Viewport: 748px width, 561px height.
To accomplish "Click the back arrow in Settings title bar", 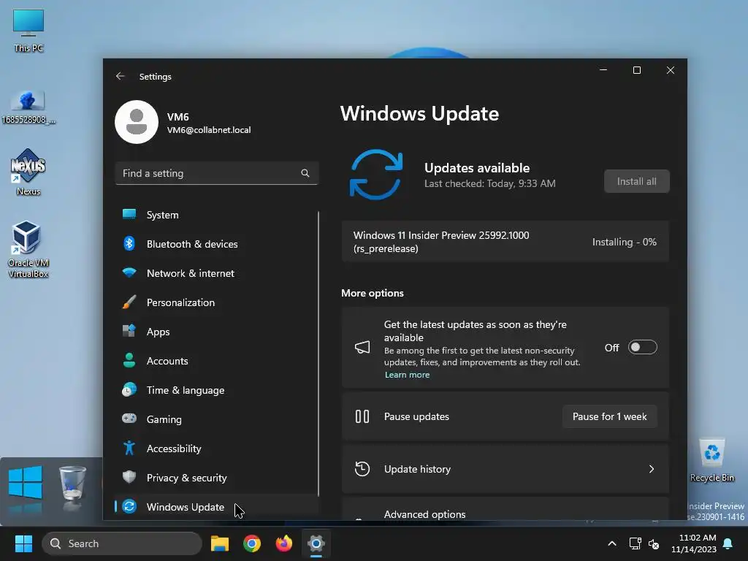I will point(121,76).
